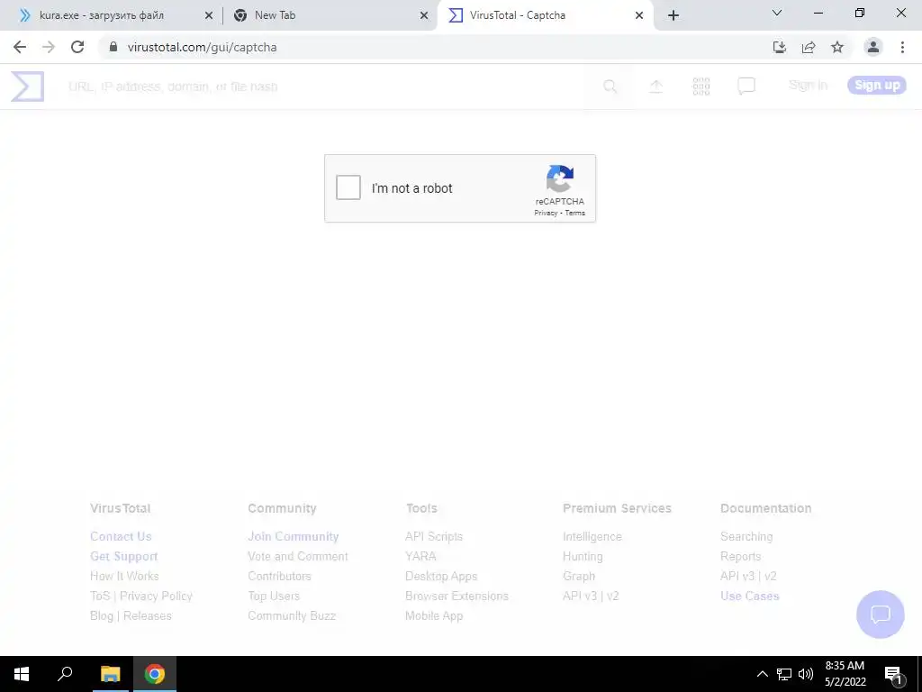Close the New Tab tab
The image size is (922, 692).
pos(424,16)
